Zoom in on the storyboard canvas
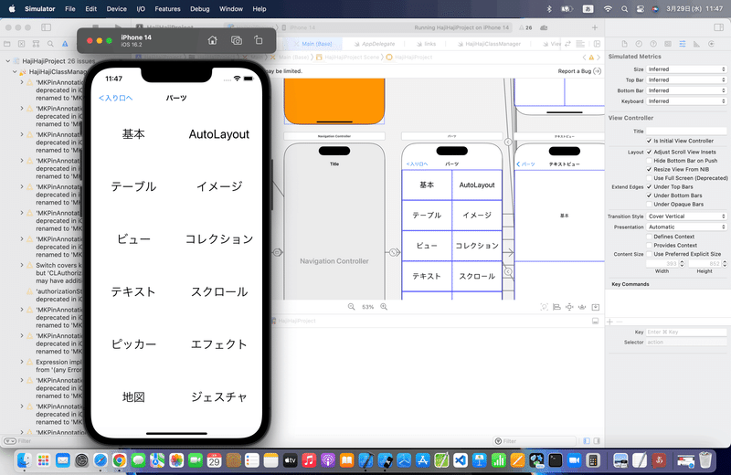This screenshot has width=731, height=475. pos(384,307)
